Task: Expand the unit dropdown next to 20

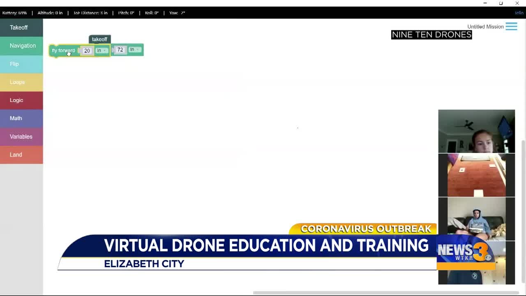Action: 101,51
